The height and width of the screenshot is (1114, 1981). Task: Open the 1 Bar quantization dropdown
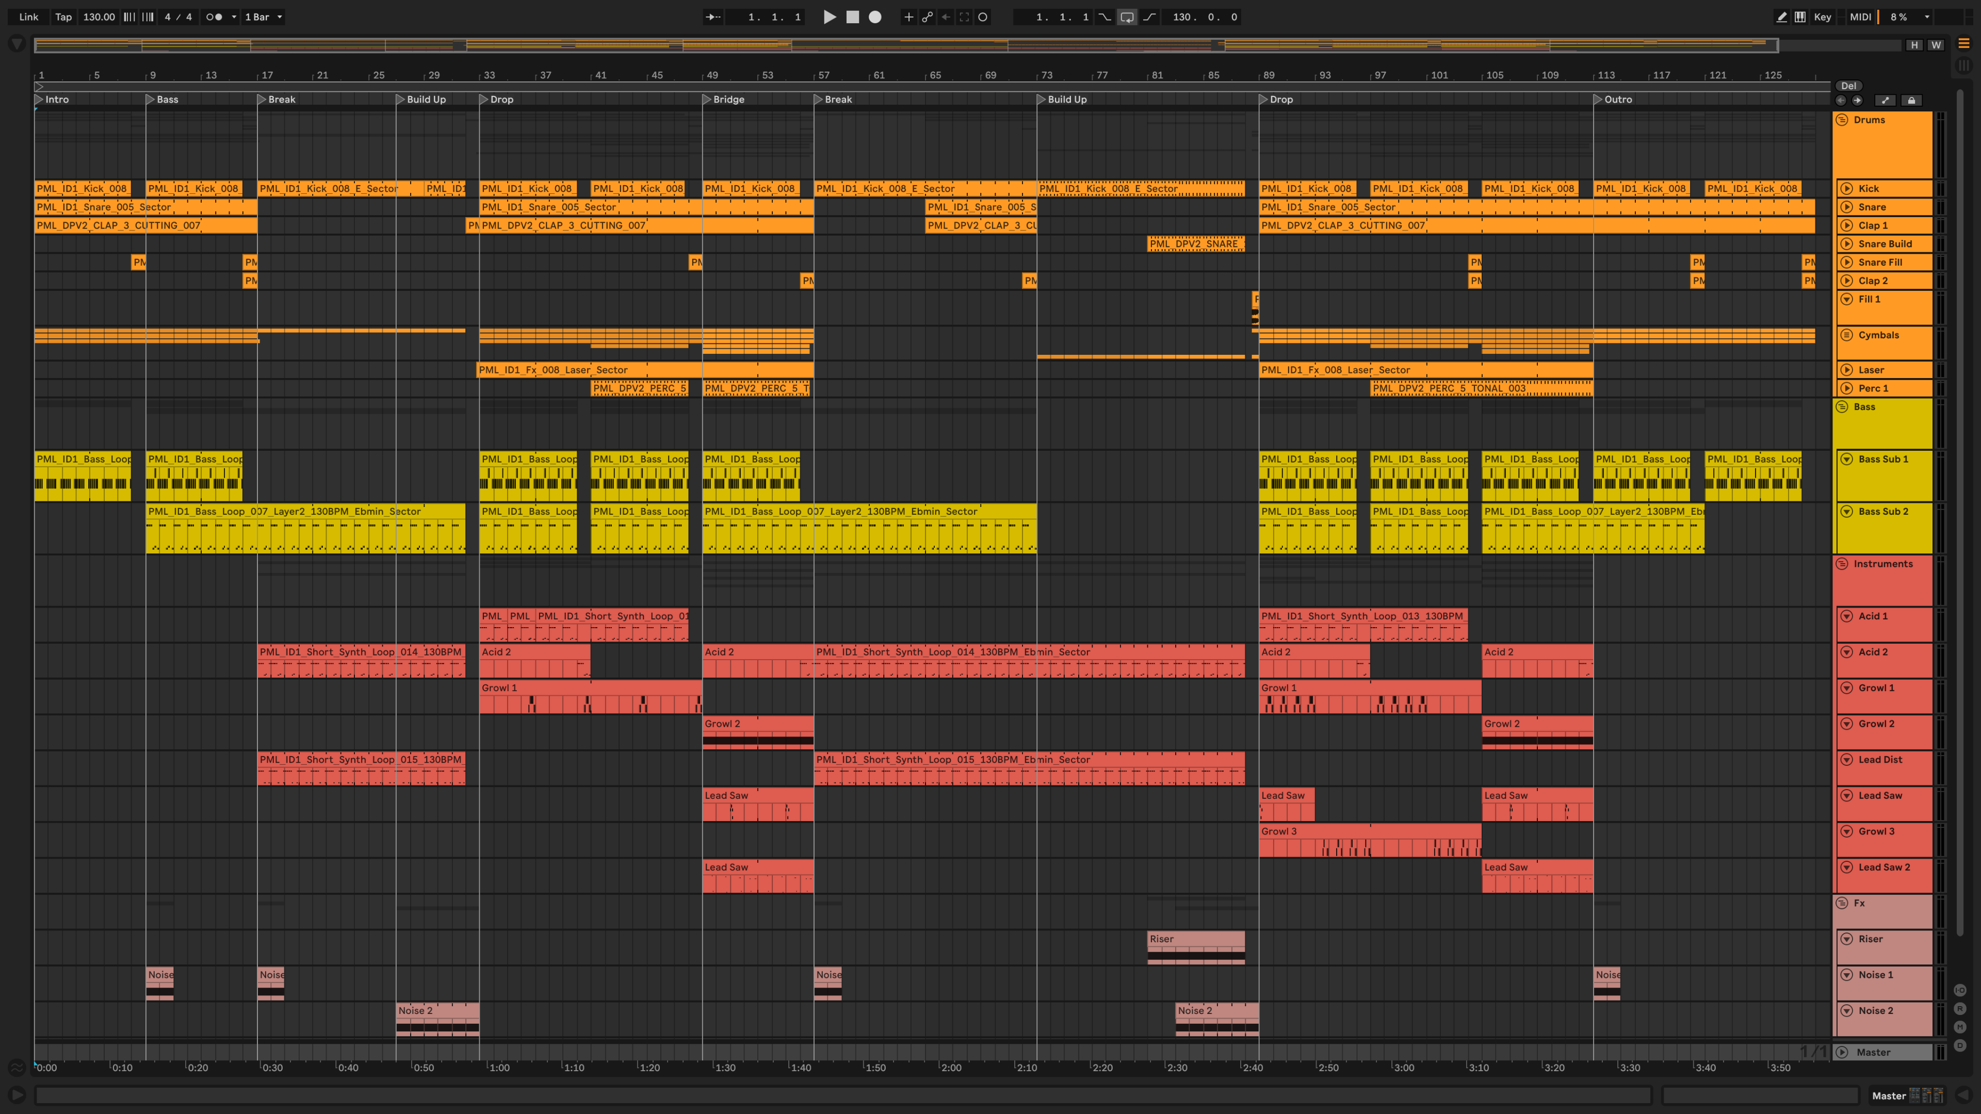coord(263,17)
